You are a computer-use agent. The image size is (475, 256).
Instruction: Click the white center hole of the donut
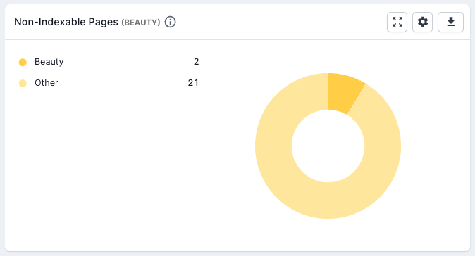(x=328, y=146)
